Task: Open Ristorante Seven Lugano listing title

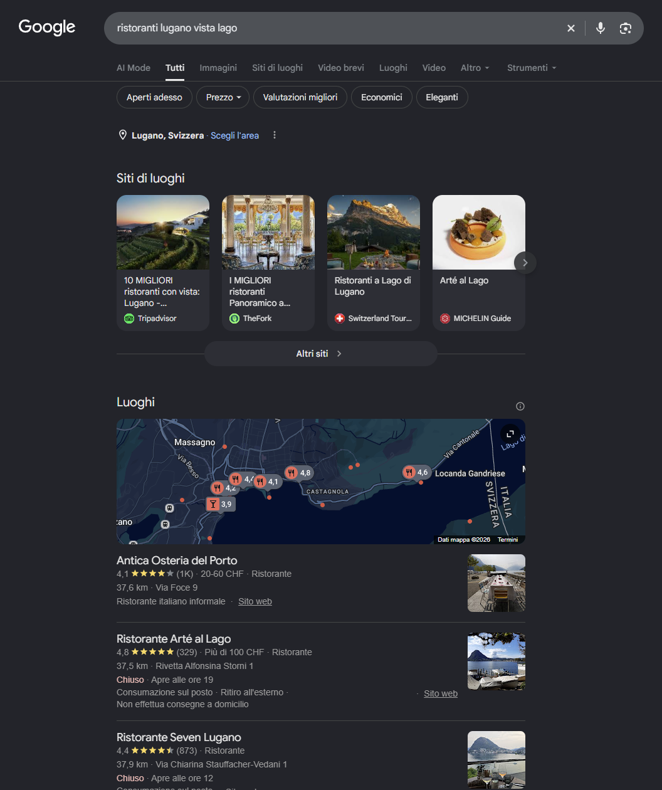Action: [179, 737]
